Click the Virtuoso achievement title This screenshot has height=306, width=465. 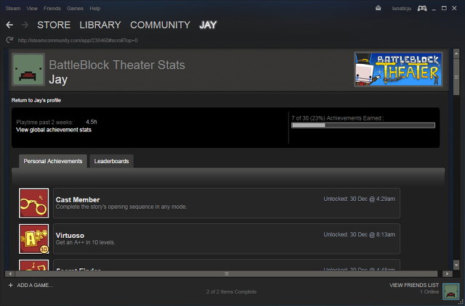[x=70, y=236]
